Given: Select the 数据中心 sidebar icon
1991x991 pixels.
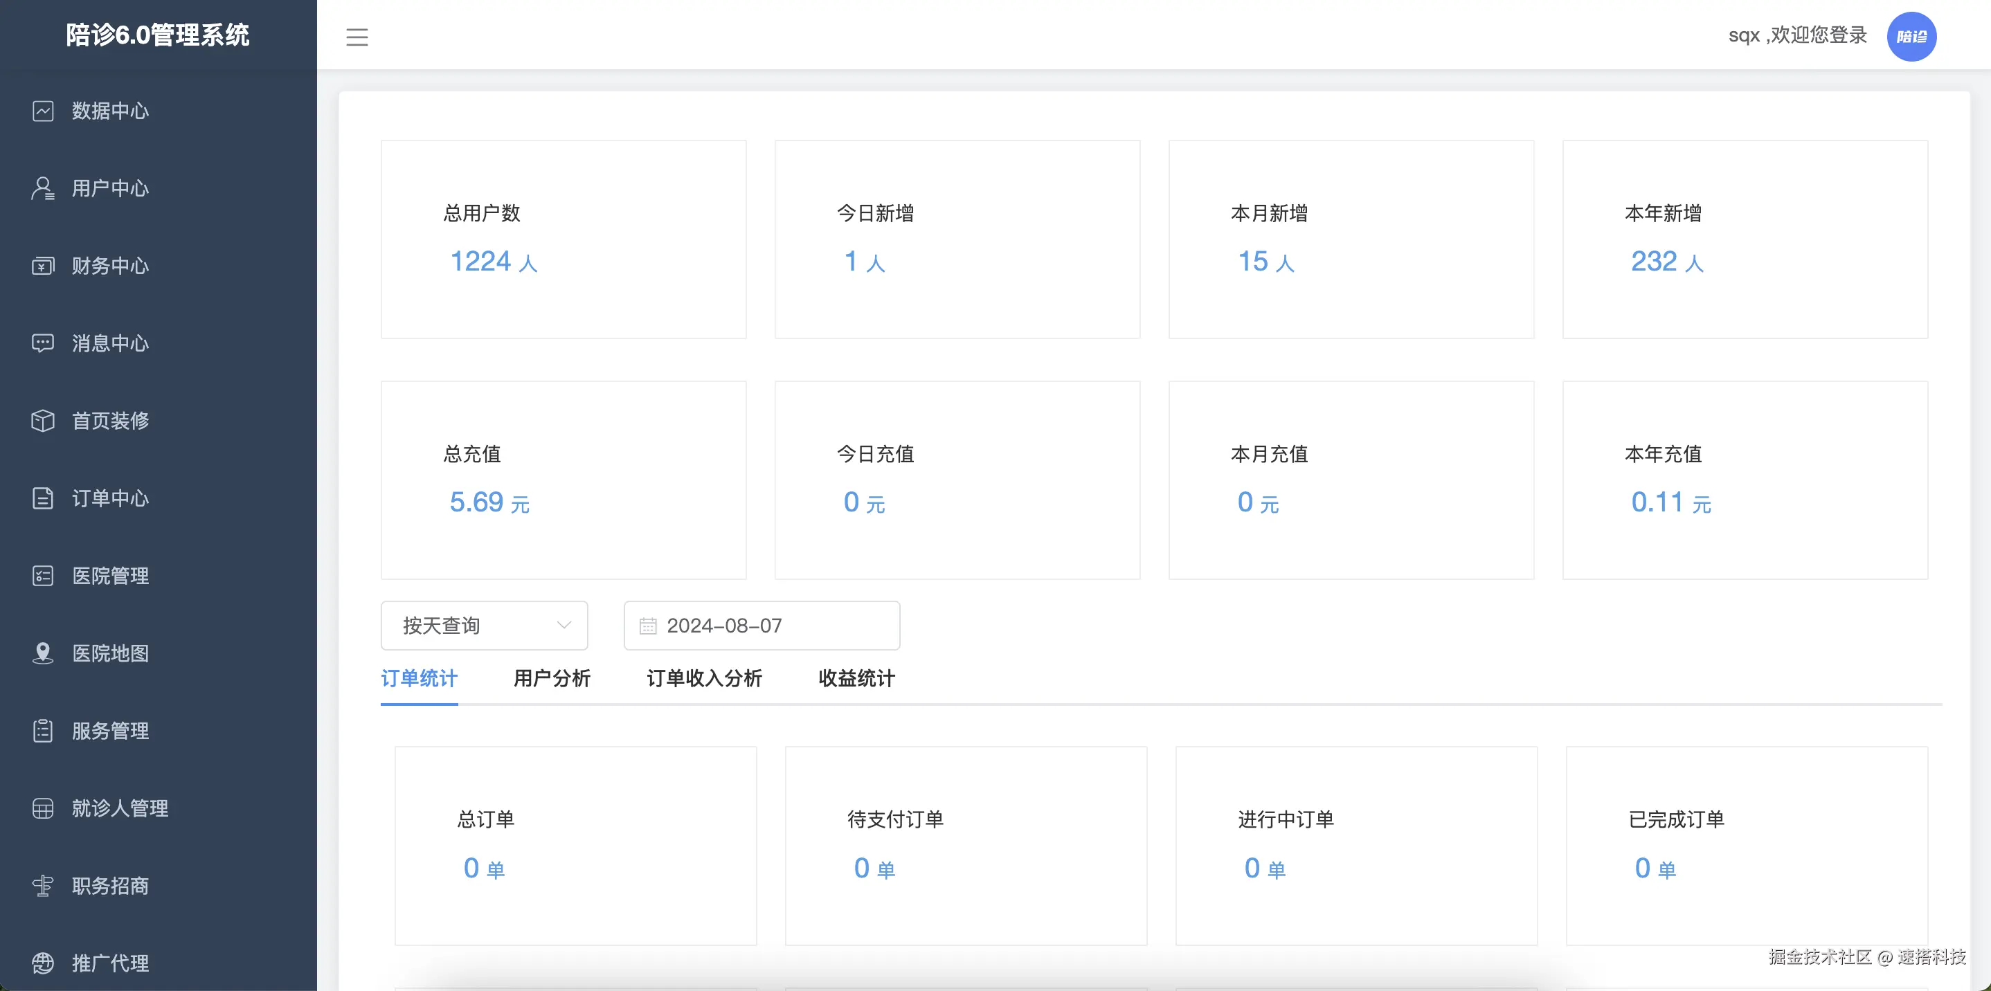Looking at the screenshot, I should (x=42, y=111).
